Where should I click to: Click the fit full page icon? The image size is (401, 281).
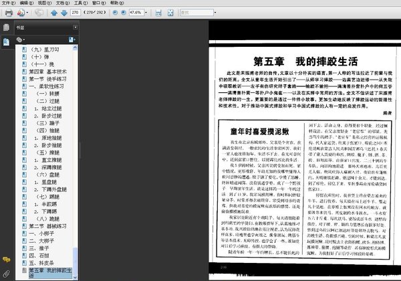tap(170, 13)
